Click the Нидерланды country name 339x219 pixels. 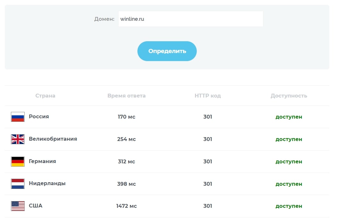point(47,184)
